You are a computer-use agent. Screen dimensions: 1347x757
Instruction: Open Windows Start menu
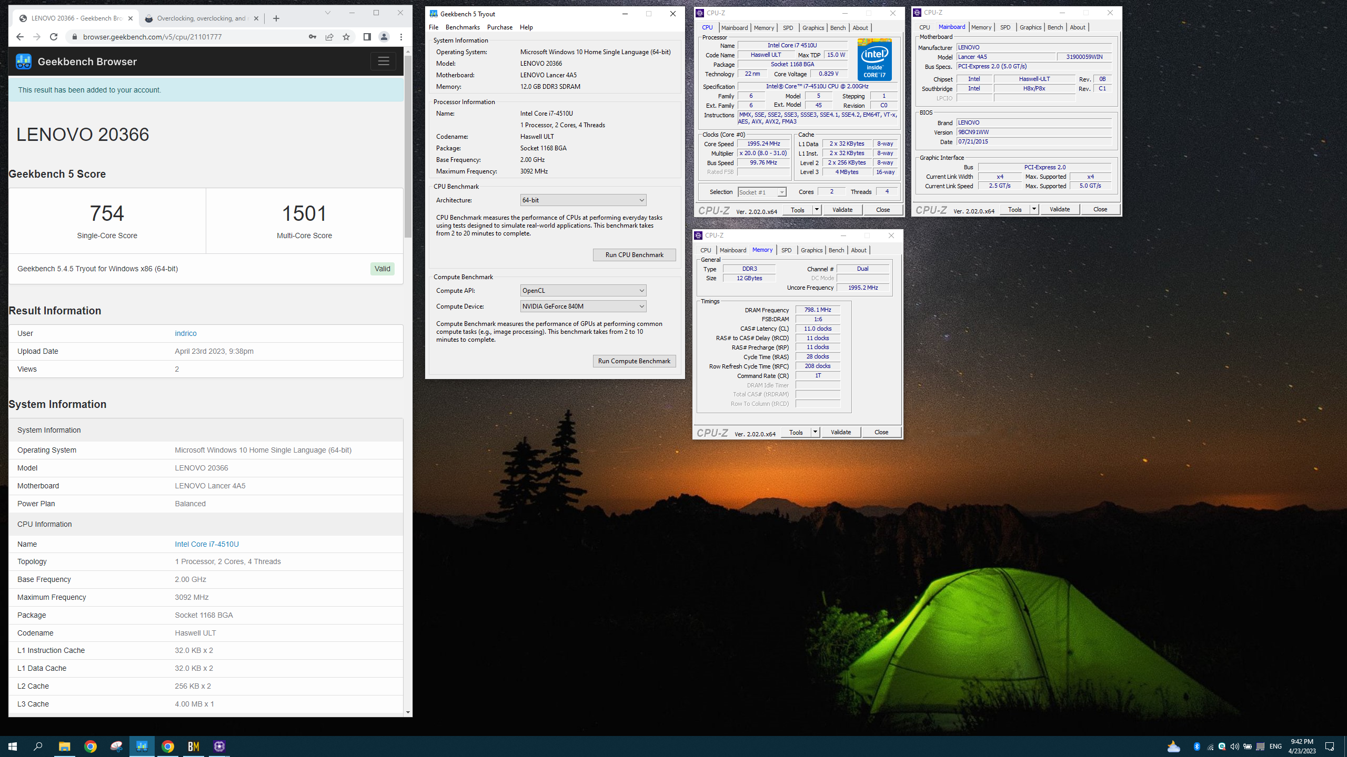click(13, 746)
